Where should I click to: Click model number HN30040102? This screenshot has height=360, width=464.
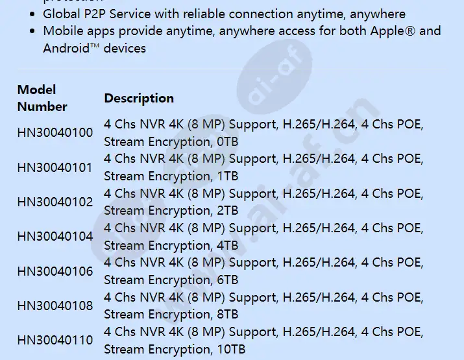click(55, 202)
